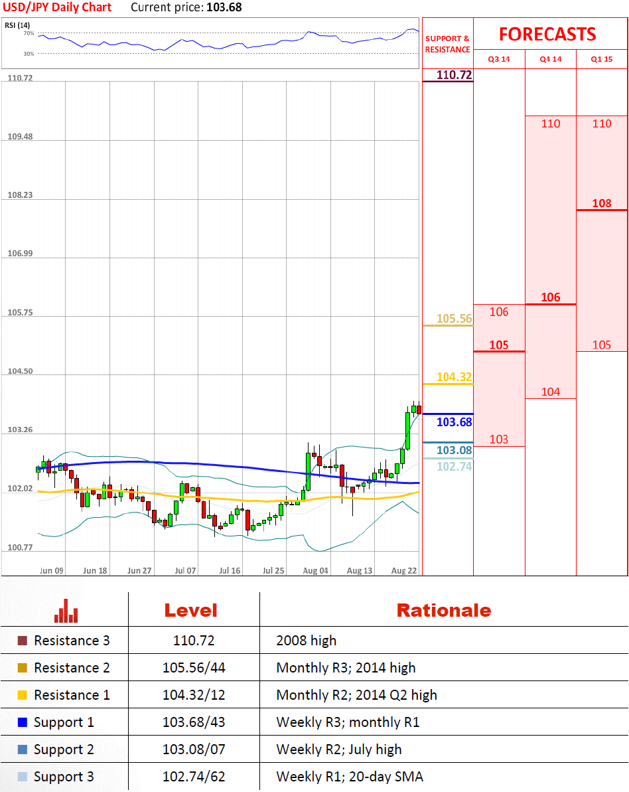Click the Resistance 2 gold color swatch

pyautogui.click(x=22, y=668)
